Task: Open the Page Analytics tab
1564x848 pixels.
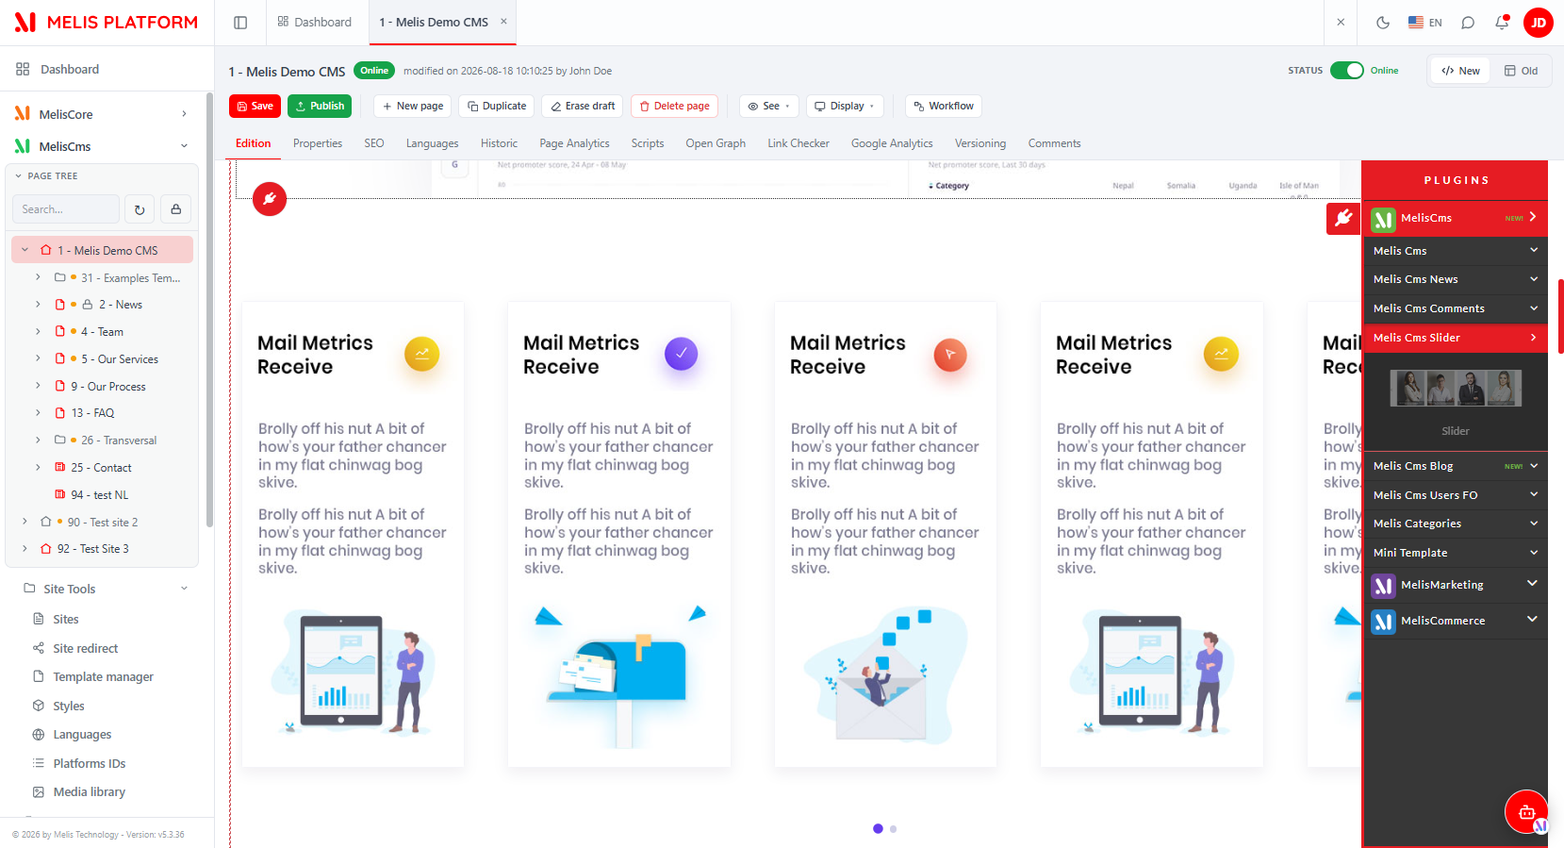Action: coord(574,143)
